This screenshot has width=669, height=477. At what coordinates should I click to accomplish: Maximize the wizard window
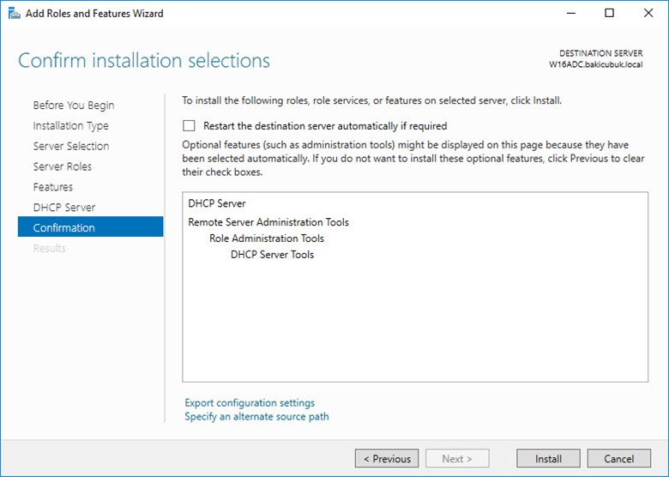pos(609,13)
